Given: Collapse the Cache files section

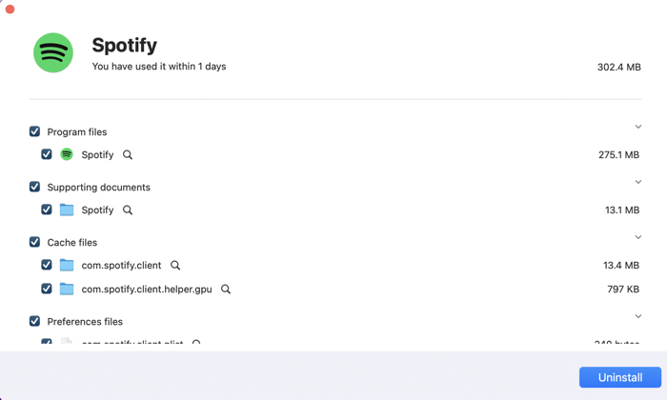Looking at the screenshot, I should coord(638,237).
